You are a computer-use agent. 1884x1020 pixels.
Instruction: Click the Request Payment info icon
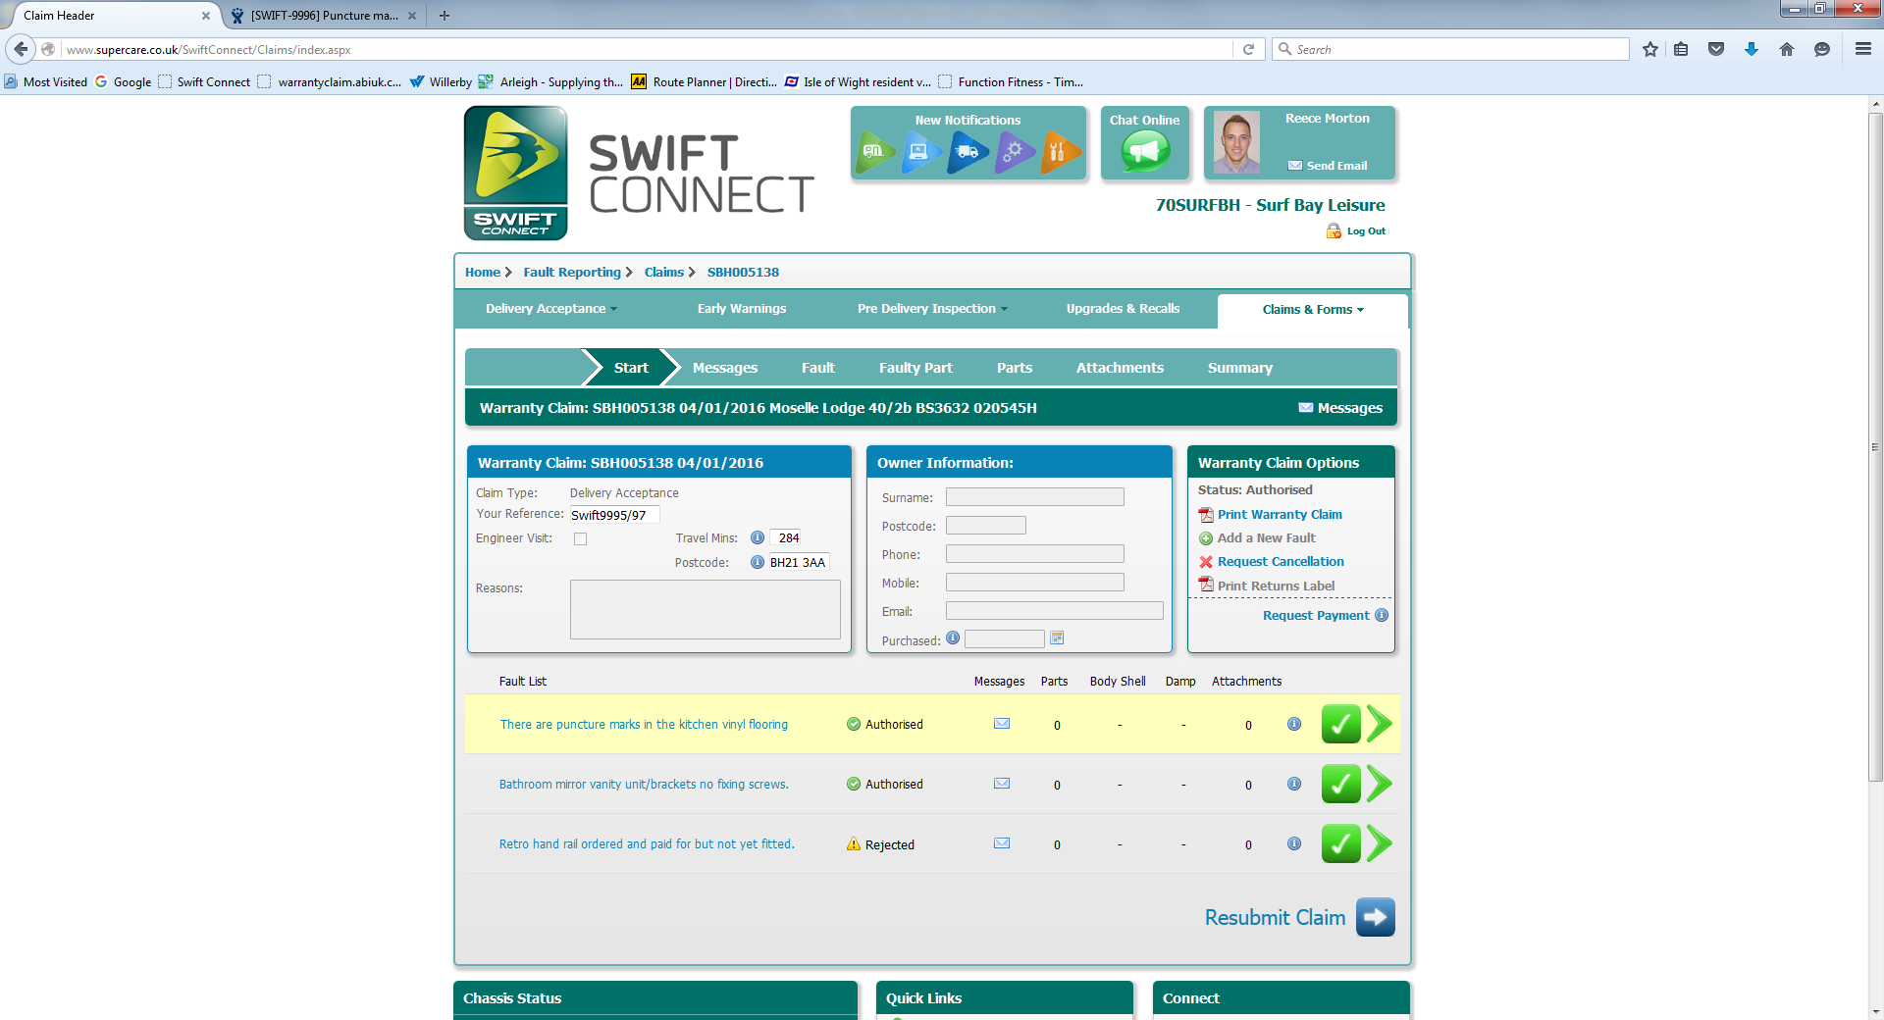coord(1382,615)
